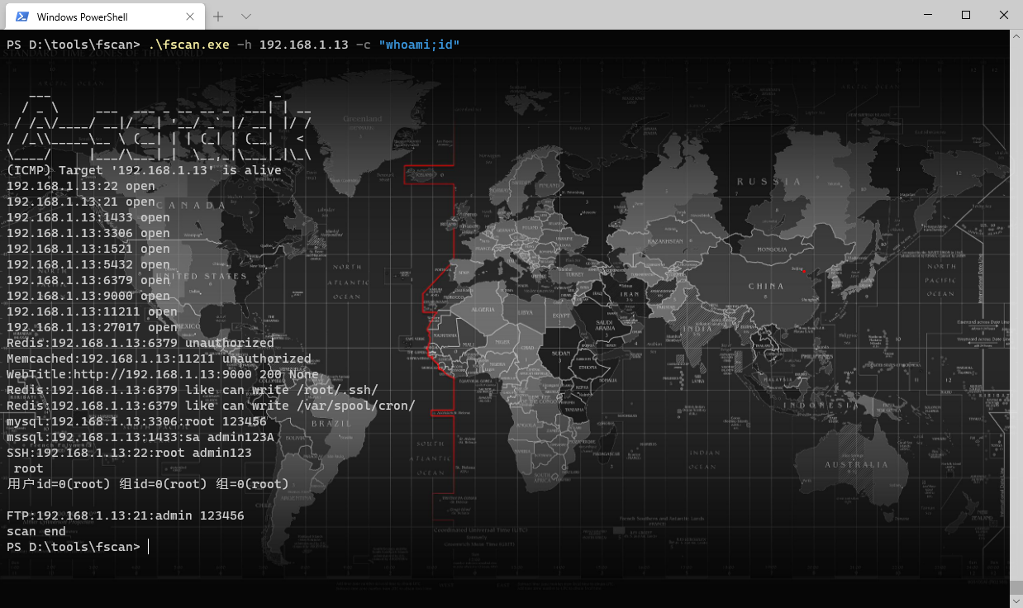Click the SSH root admin123 credential line

click(129, 453)
